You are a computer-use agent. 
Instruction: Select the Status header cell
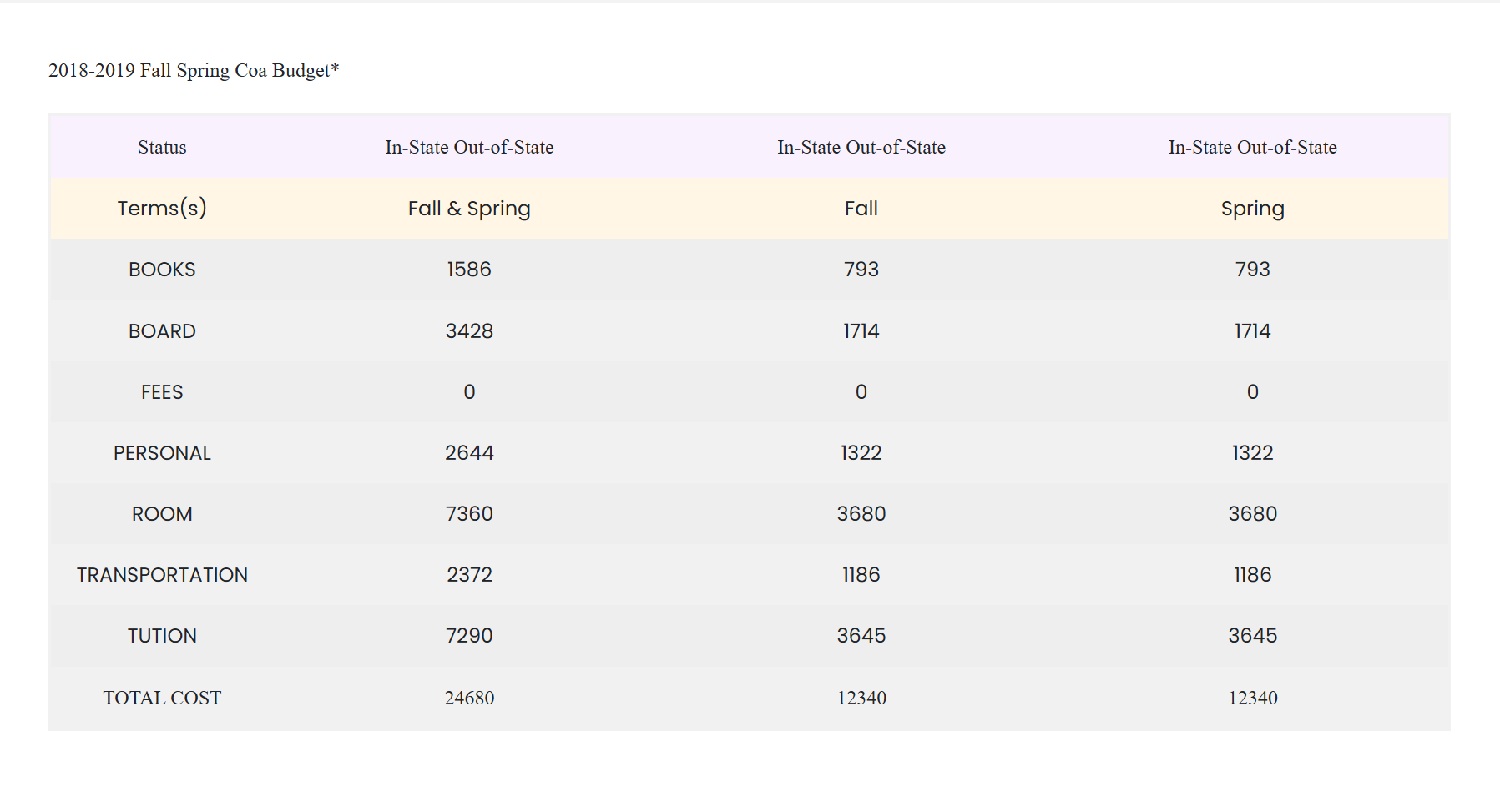(x=162, y=148)
